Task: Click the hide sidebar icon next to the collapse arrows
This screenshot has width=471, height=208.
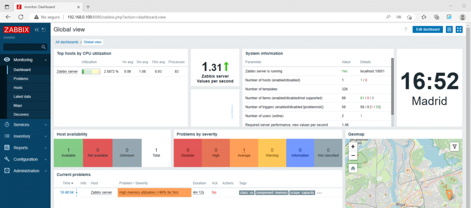Action: coord(44,30)
